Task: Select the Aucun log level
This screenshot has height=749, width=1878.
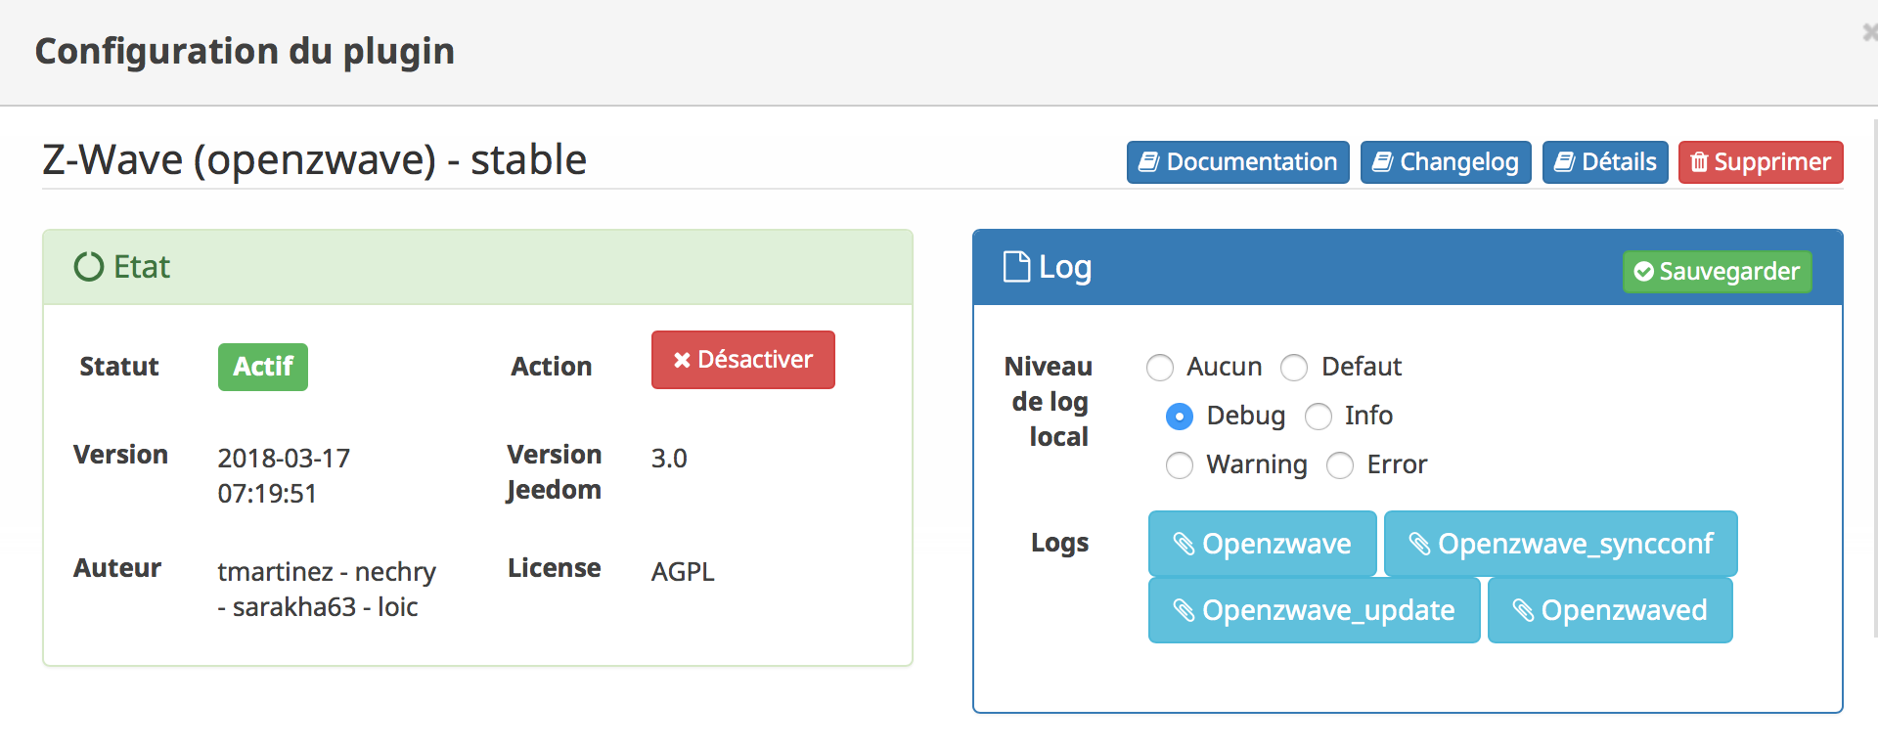Action: (1160, 368)
